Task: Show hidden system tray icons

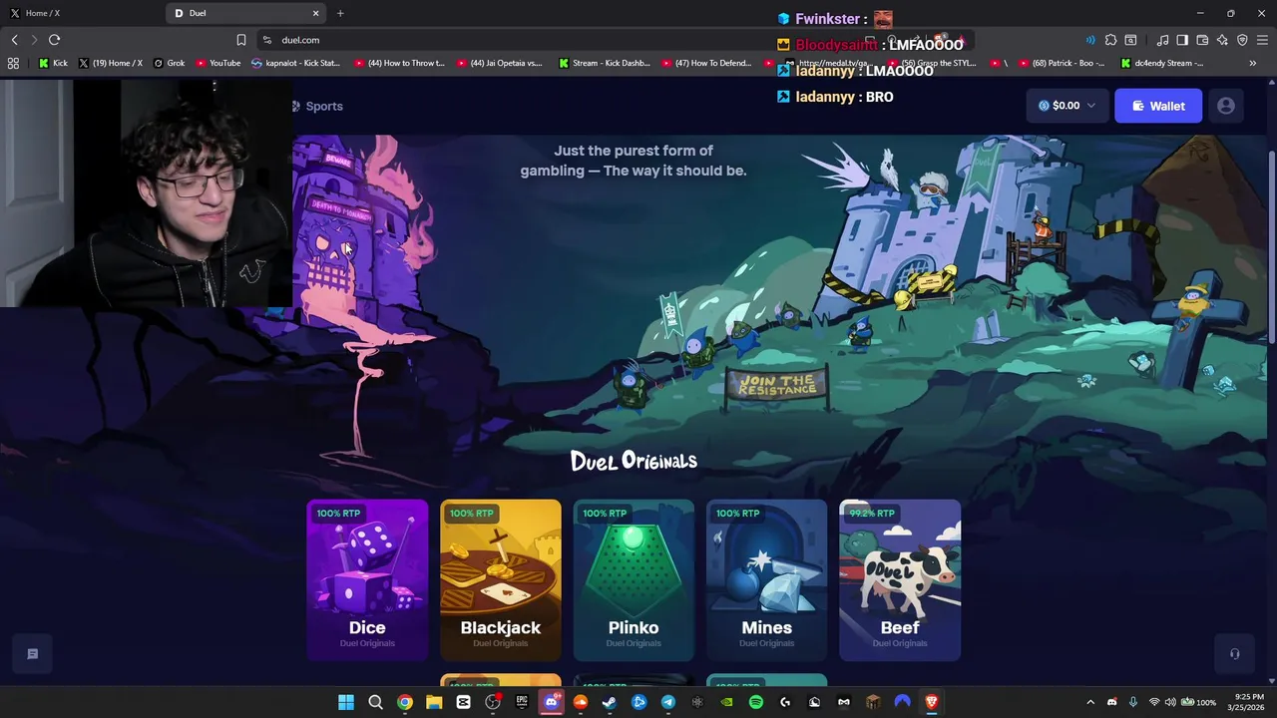Action: (1090, 702)
